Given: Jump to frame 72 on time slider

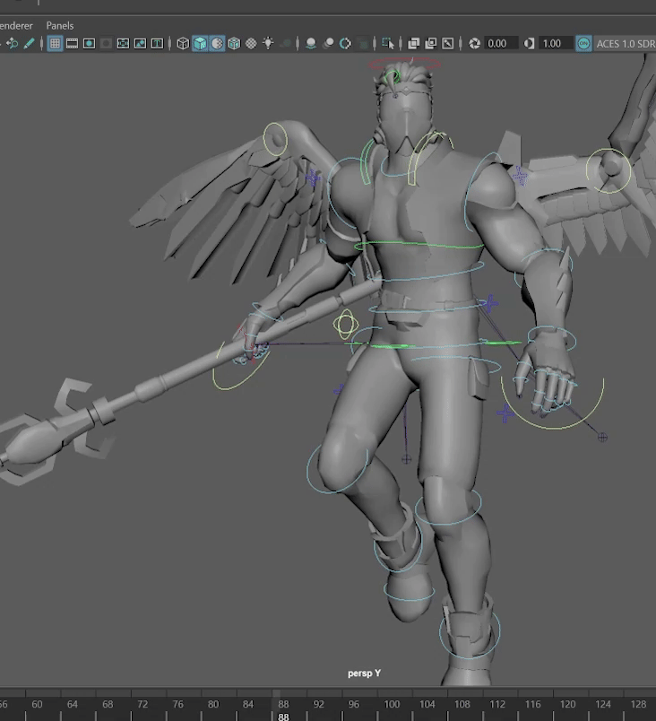Looking at the screenshot, I should pyautogui.click(x=142, y=704).
